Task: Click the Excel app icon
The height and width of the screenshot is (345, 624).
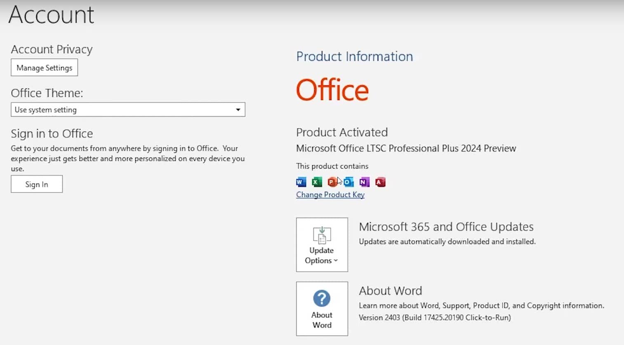Action: tap(317, 182)
